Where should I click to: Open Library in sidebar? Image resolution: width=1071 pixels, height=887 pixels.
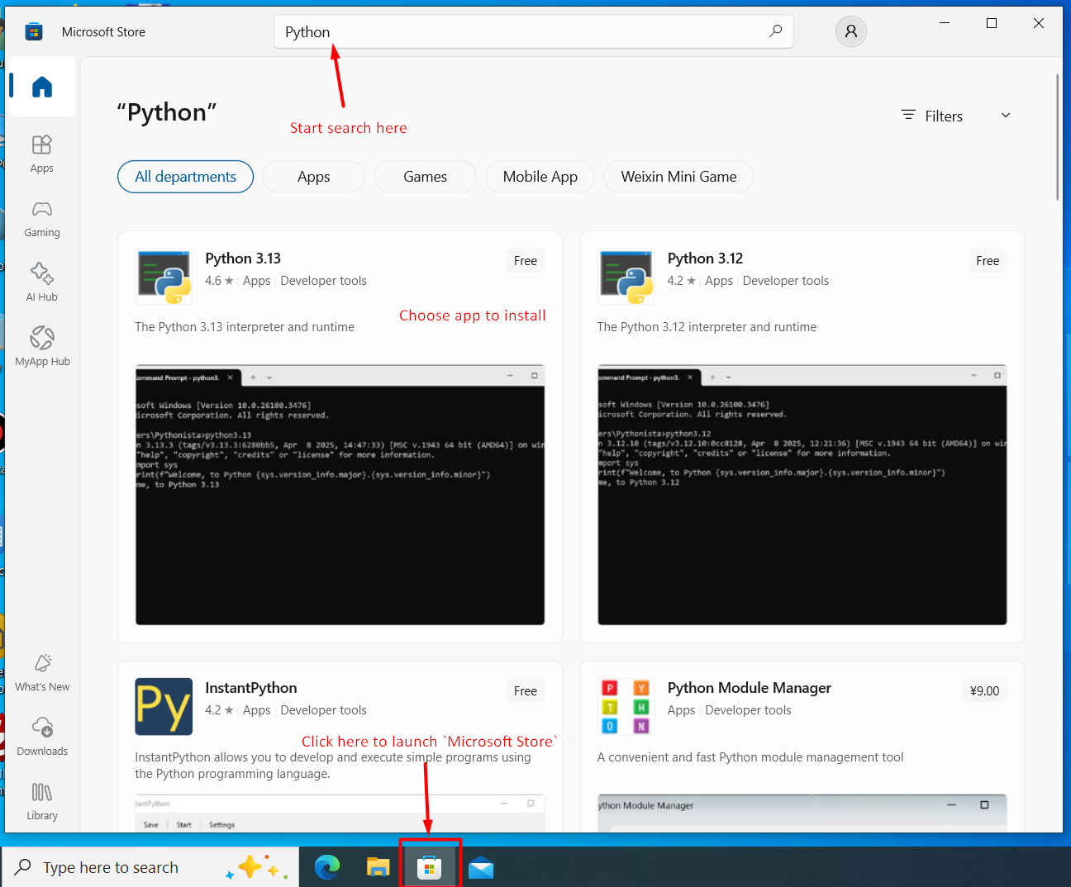tap(42, 802)
